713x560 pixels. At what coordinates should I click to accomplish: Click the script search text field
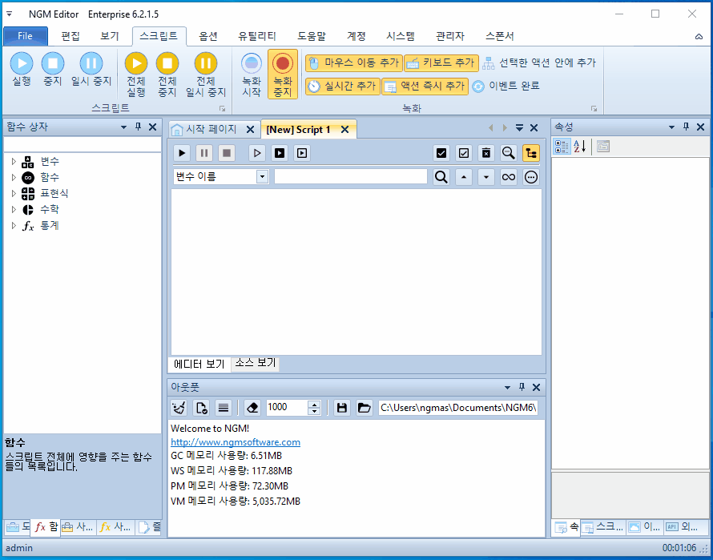[x=351, y=176]
